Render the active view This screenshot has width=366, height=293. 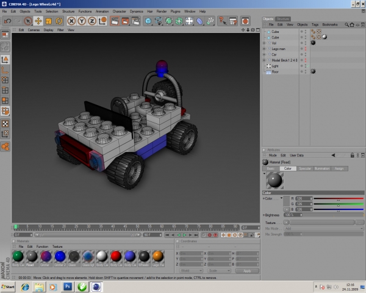115,21
